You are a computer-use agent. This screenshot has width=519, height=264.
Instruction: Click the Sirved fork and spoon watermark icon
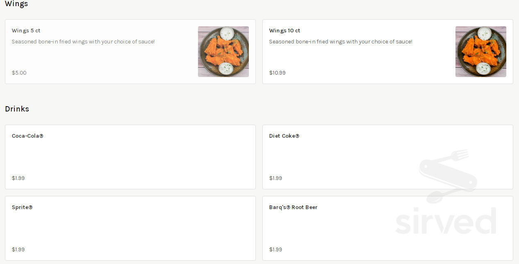coord(448,175)
